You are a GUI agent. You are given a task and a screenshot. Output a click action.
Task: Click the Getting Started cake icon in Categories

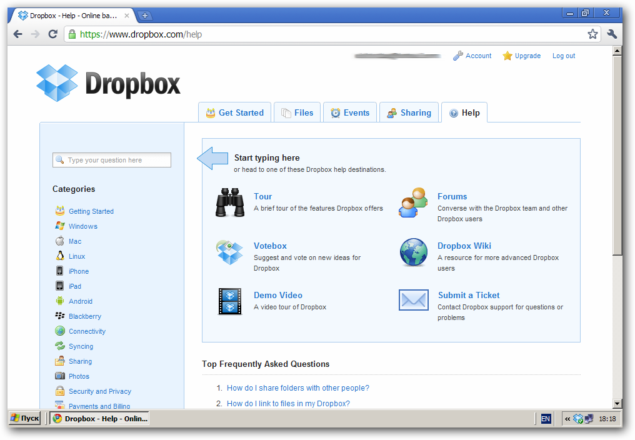click(x=60, y=211)
